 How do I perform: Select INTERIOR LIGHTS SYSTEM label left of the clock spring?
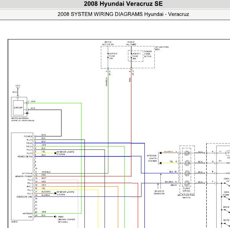(x=152, y=158)
